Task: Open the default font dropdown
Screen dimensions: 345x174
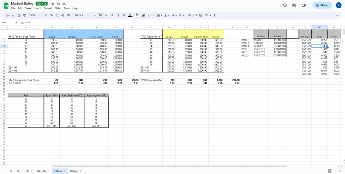Action: (x=82, y=15)
